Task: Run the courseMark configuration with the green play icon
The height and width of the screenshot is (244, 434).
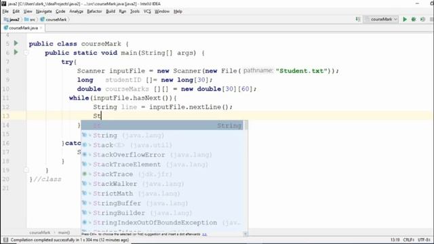Action: [405, 20]
